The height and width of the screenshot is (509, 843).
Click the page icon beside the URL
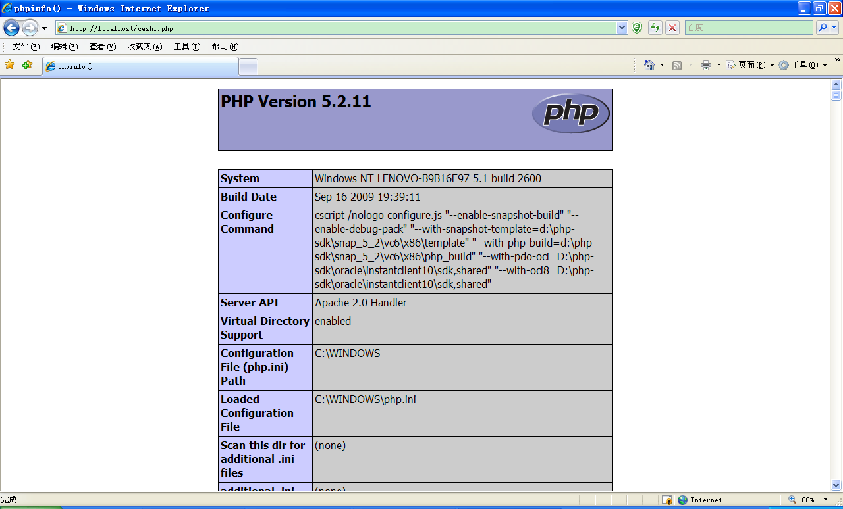click(x=63, y=28)
